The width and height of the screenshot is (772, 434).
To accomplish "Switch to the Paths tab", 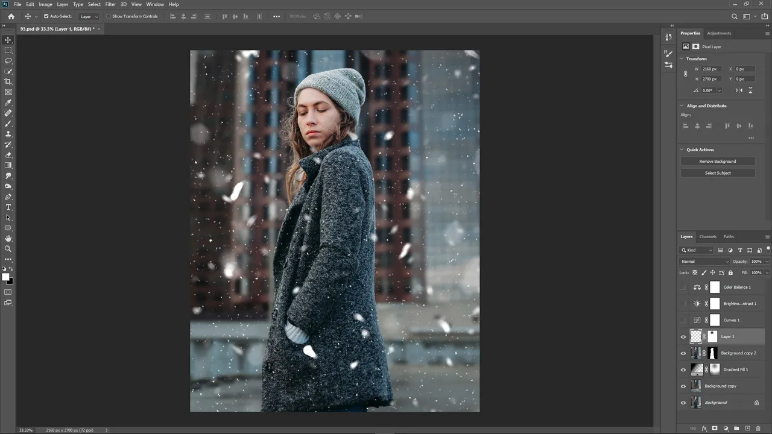I will click(729, 236).
